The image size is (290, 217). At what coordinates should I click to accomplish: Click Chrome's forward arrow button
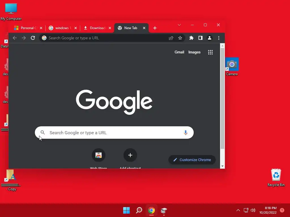(x=24, y=38)
